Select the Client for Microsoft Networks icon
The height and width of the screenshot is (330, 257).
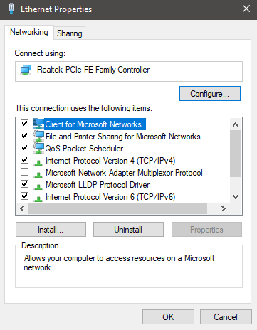pyautogui.click(x=38, y=124)
